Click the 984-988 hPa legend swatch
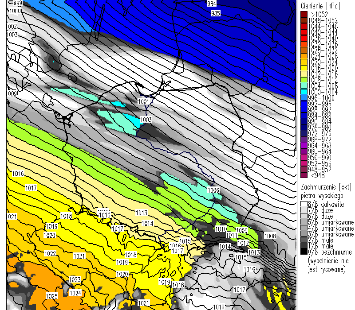The height and width of the screenshot is (310, 355). 304,116
